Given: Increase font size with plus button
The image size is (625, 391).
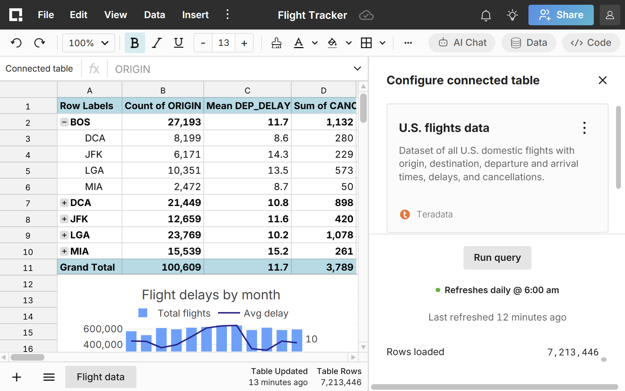Looking at the screenshot, I should coord(244,43).
